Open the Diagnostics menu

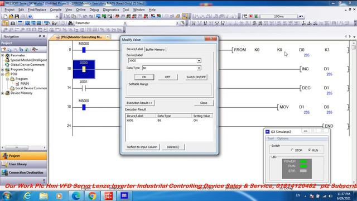pyautogui.click(x=111, y=9)
